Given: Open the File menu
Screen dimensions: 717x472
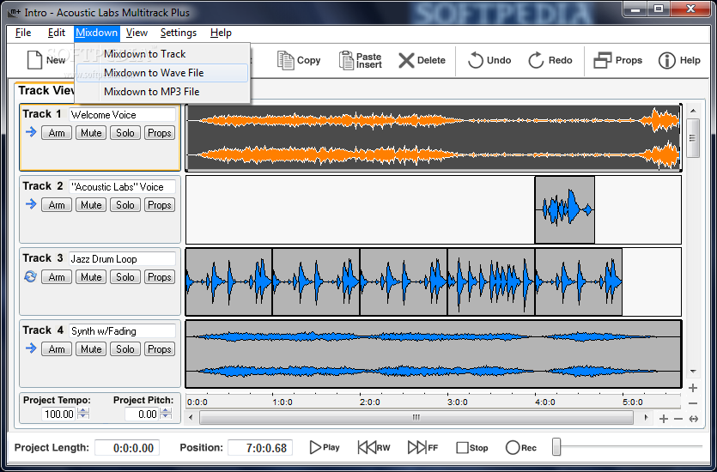Looking at the screenshot, I should [x=23, y=33].
